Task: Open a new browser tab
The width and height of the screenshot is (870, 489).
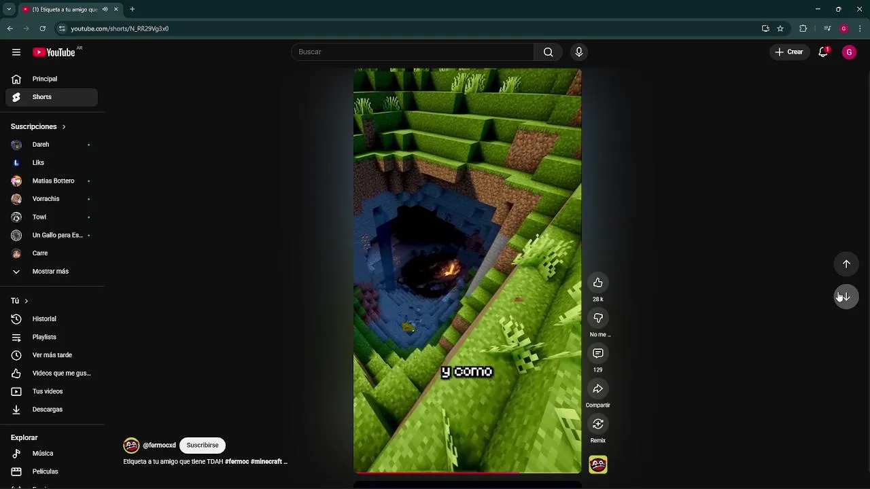Action: [x=133, y=10]
